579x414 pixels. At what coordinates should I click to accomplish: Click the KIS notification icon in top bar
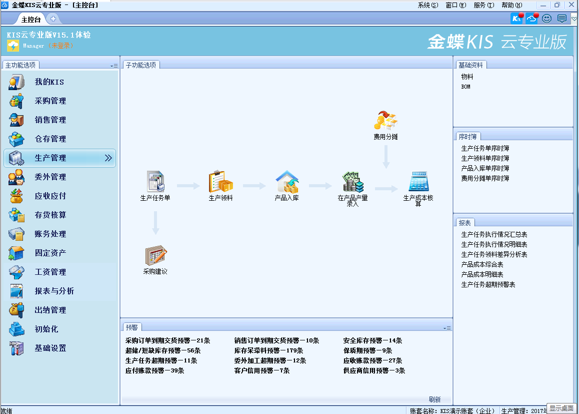click(x=517, y=18)
